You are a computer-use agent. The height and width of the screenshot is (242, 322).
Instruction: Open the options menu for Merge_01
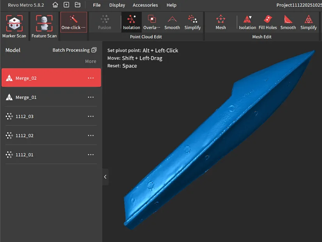click(91, 97)
